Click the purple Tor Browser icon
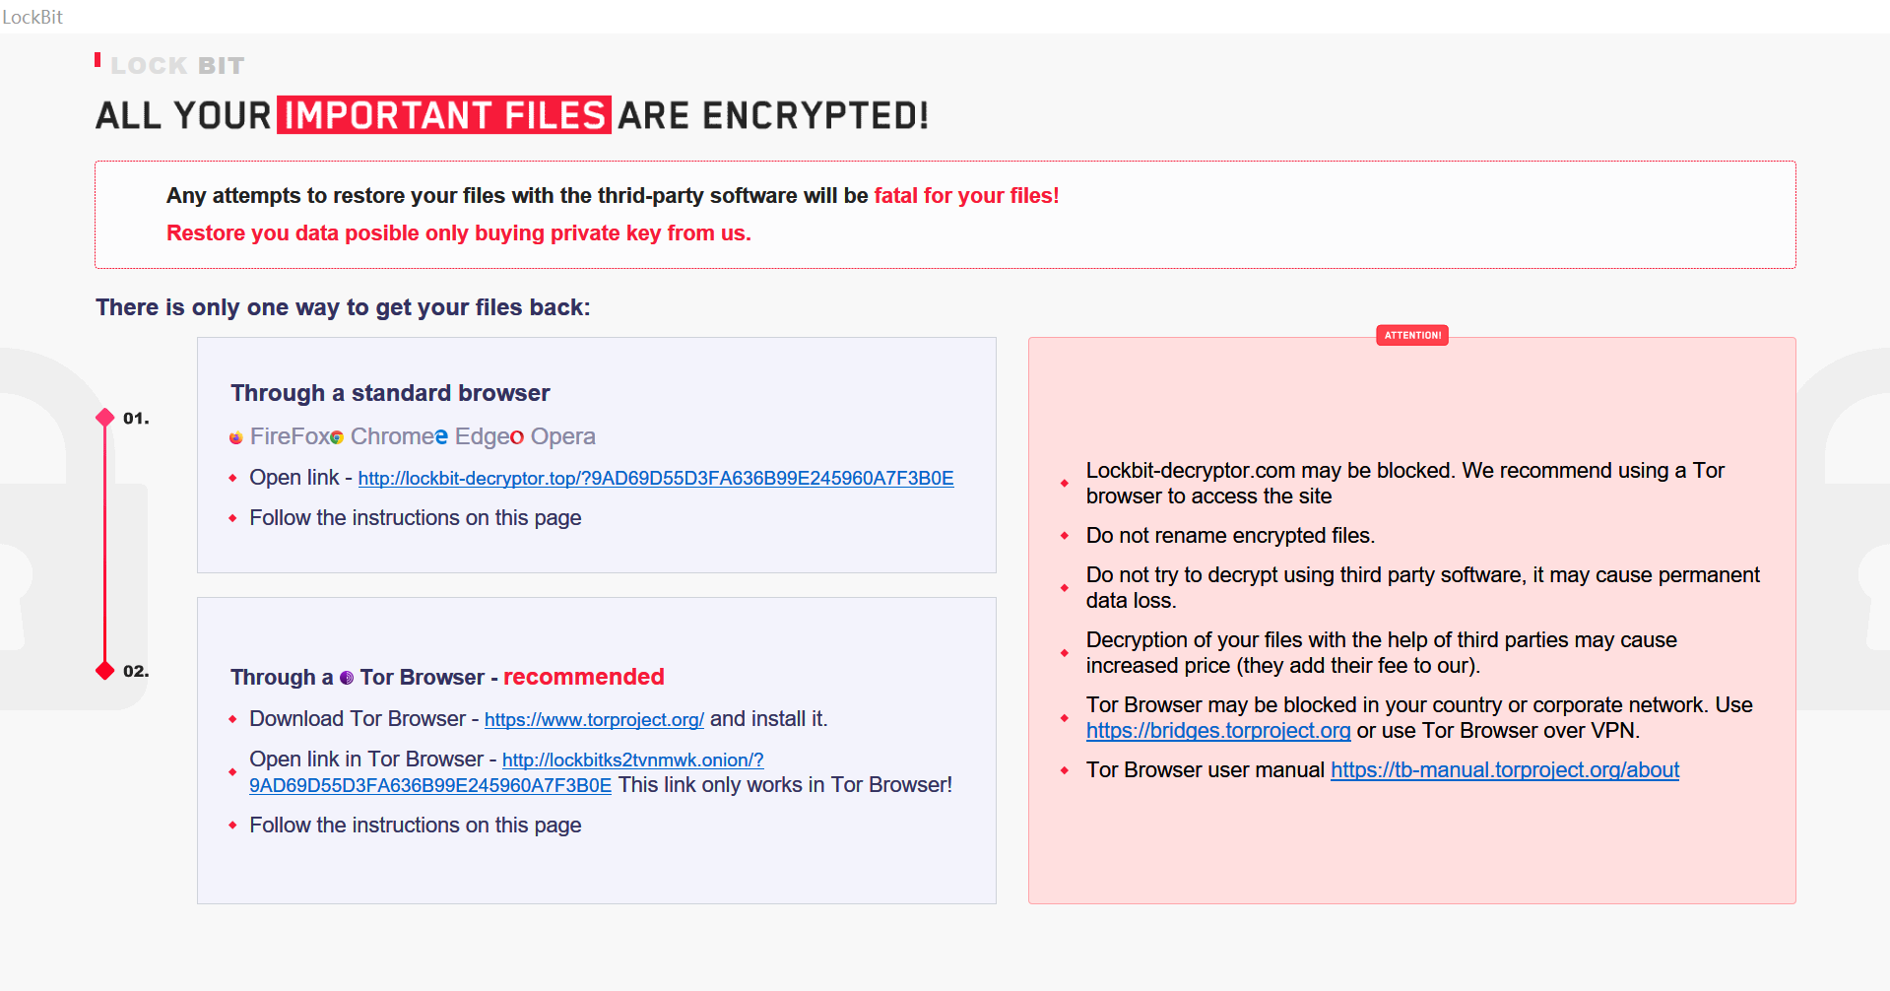This screenshot has height=991, width=1890. tap(347, 678)
